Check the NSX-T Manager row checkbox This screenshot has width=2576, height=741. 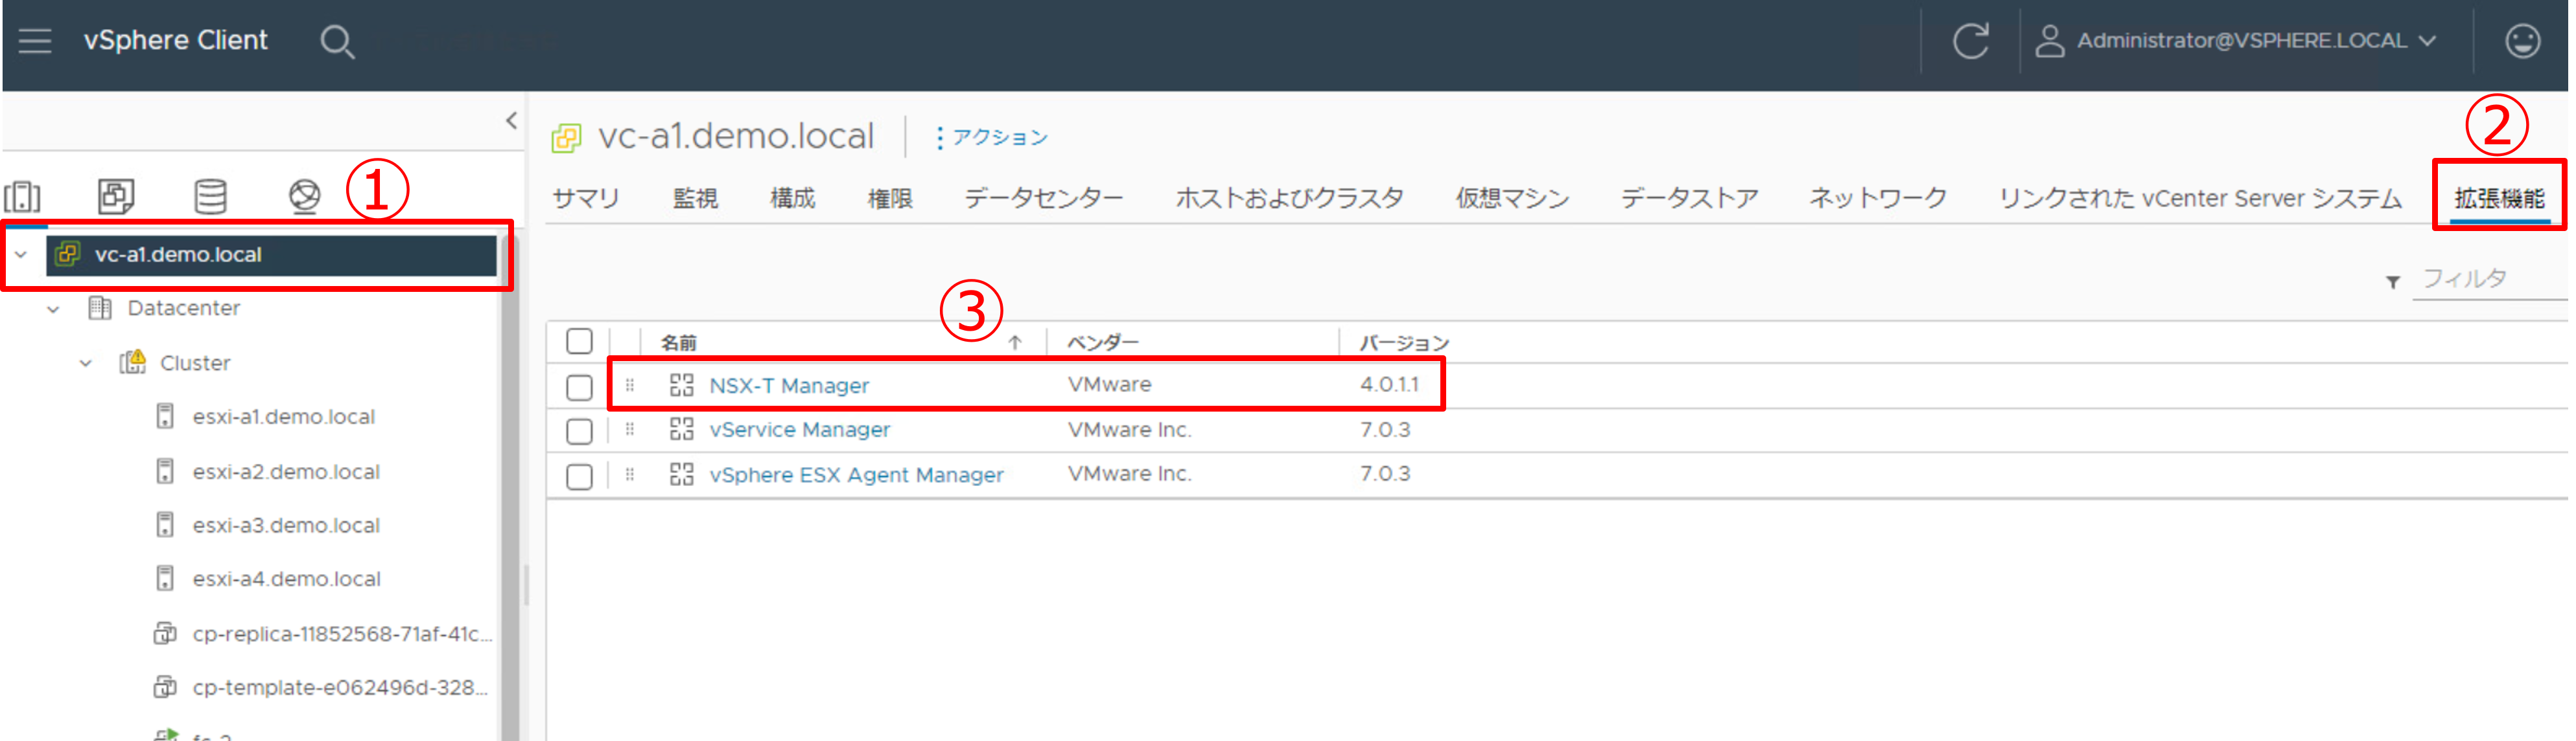pyautogui.click(x=579, y=386)
